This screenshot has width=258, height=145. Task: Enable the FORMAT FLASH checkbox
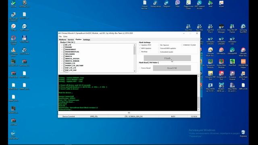click(x=182, y=45)
